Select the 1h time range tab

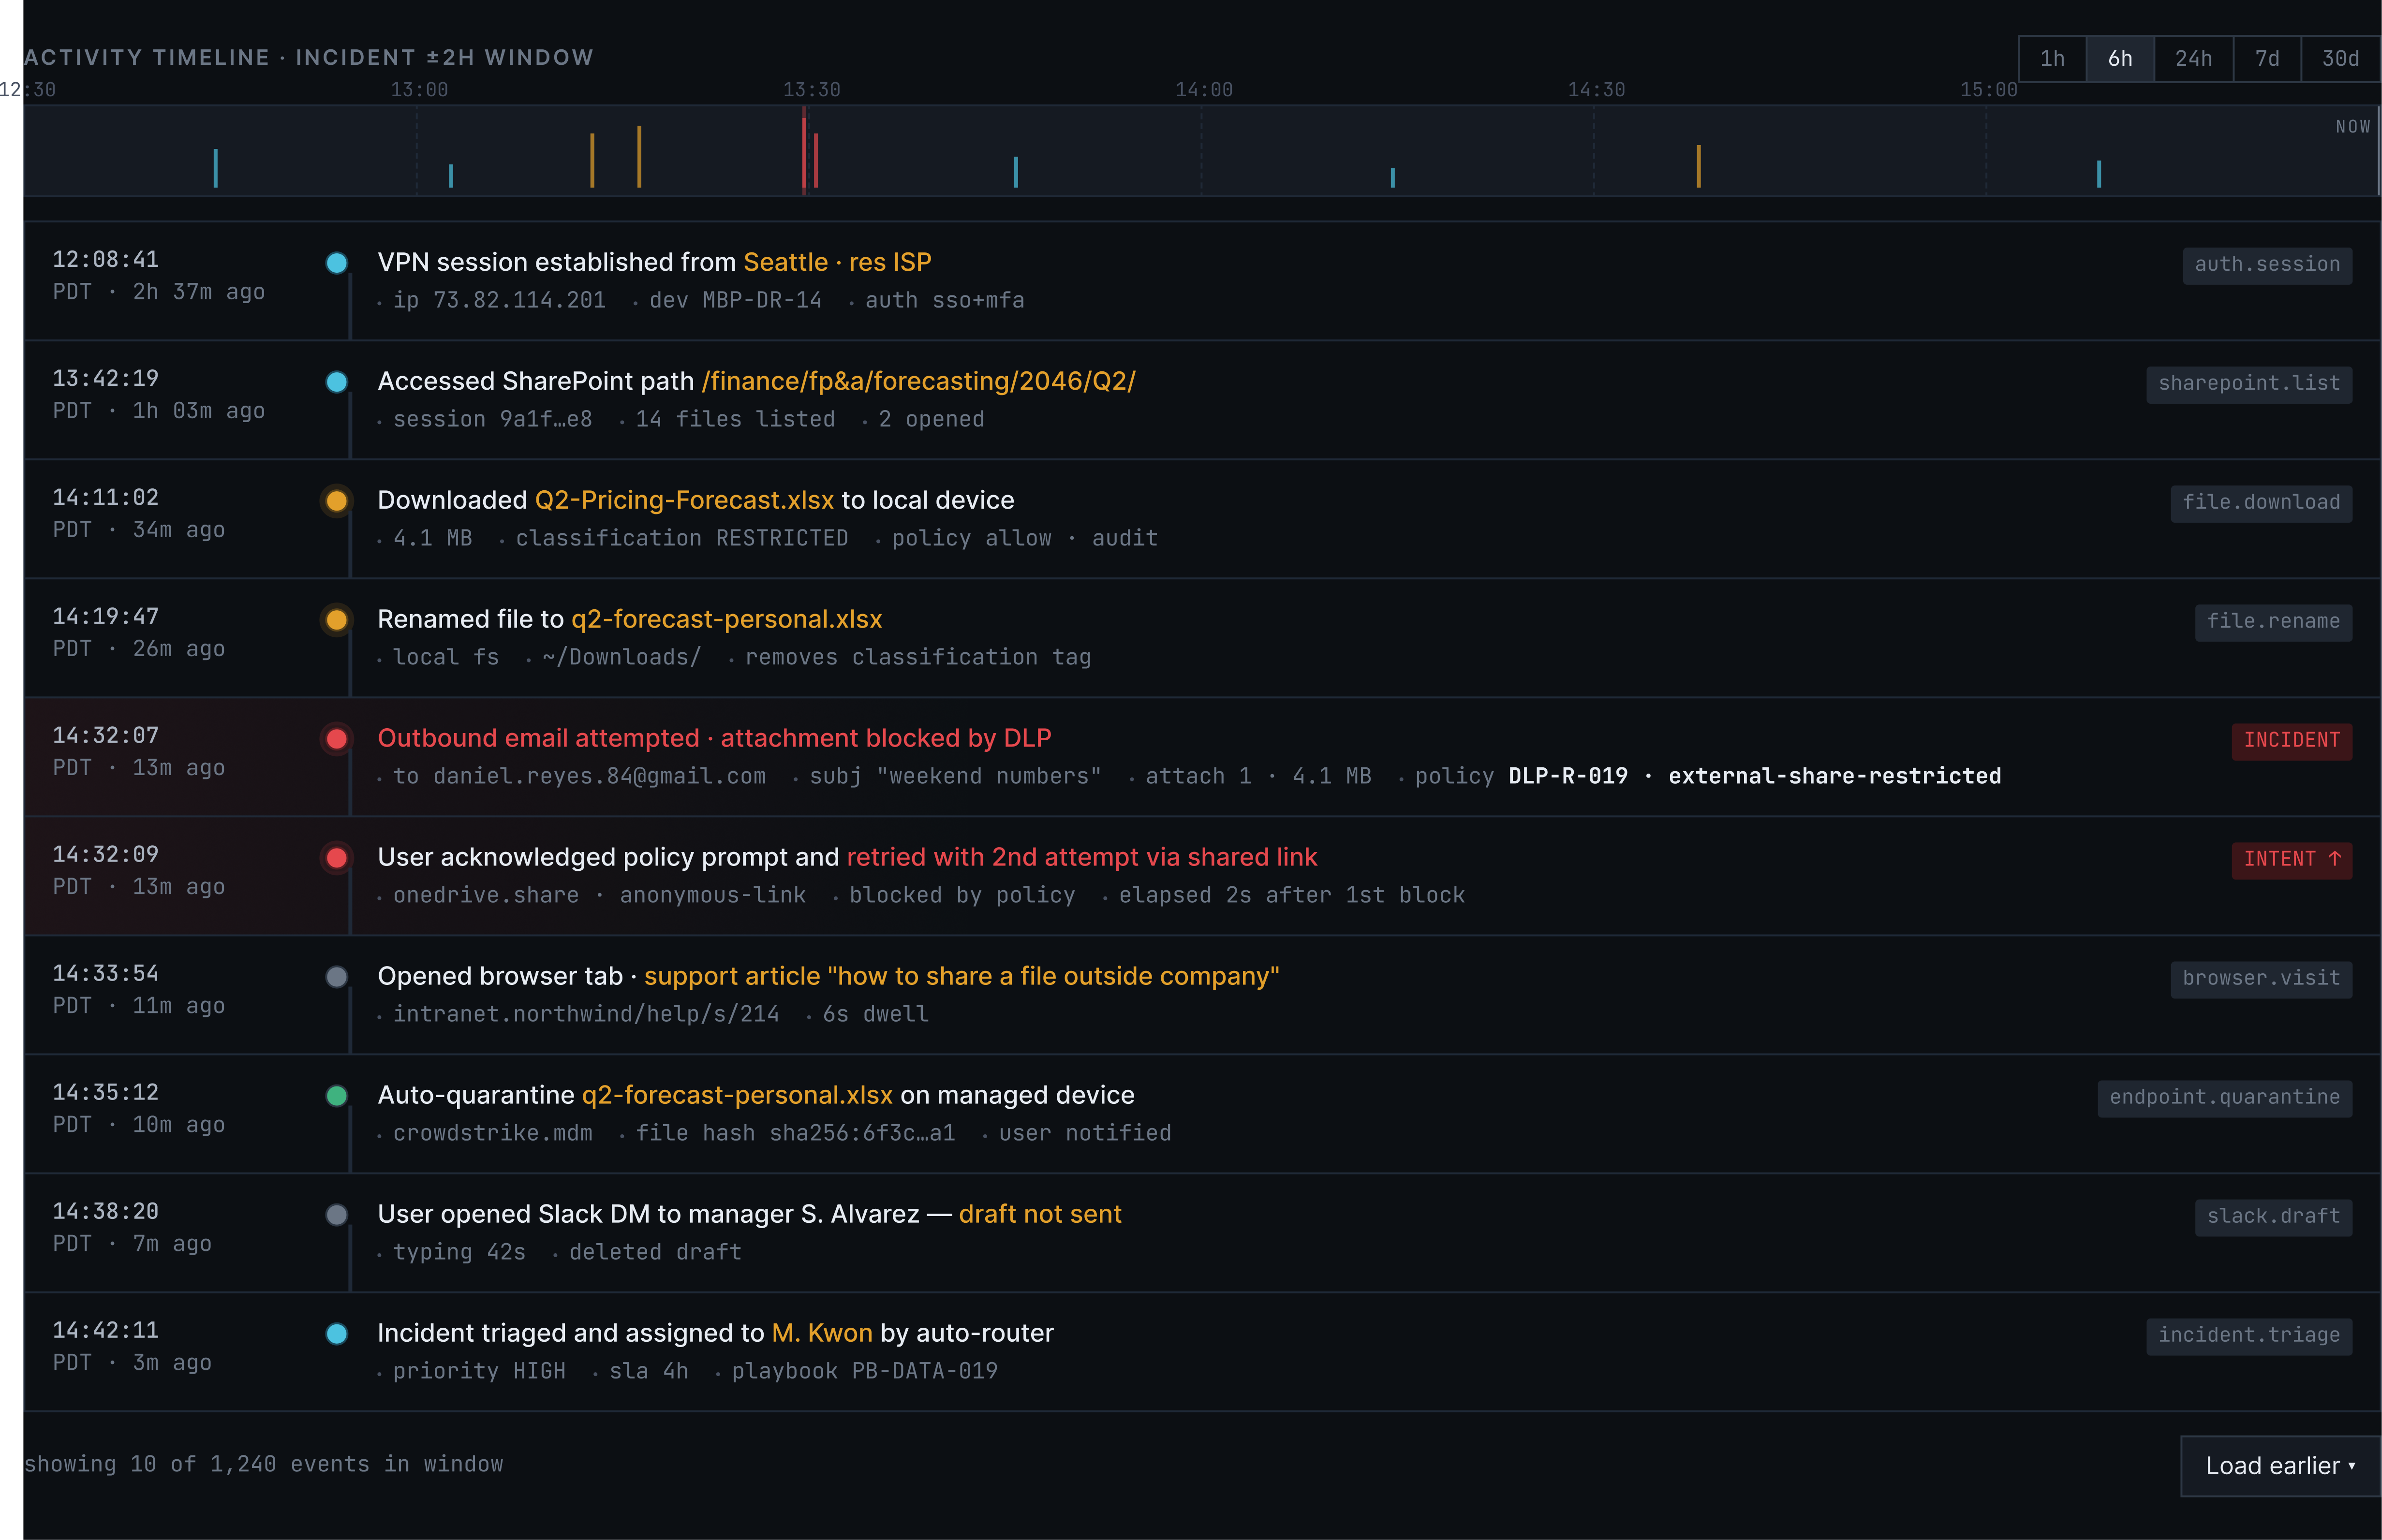(x=2052, y=59)
